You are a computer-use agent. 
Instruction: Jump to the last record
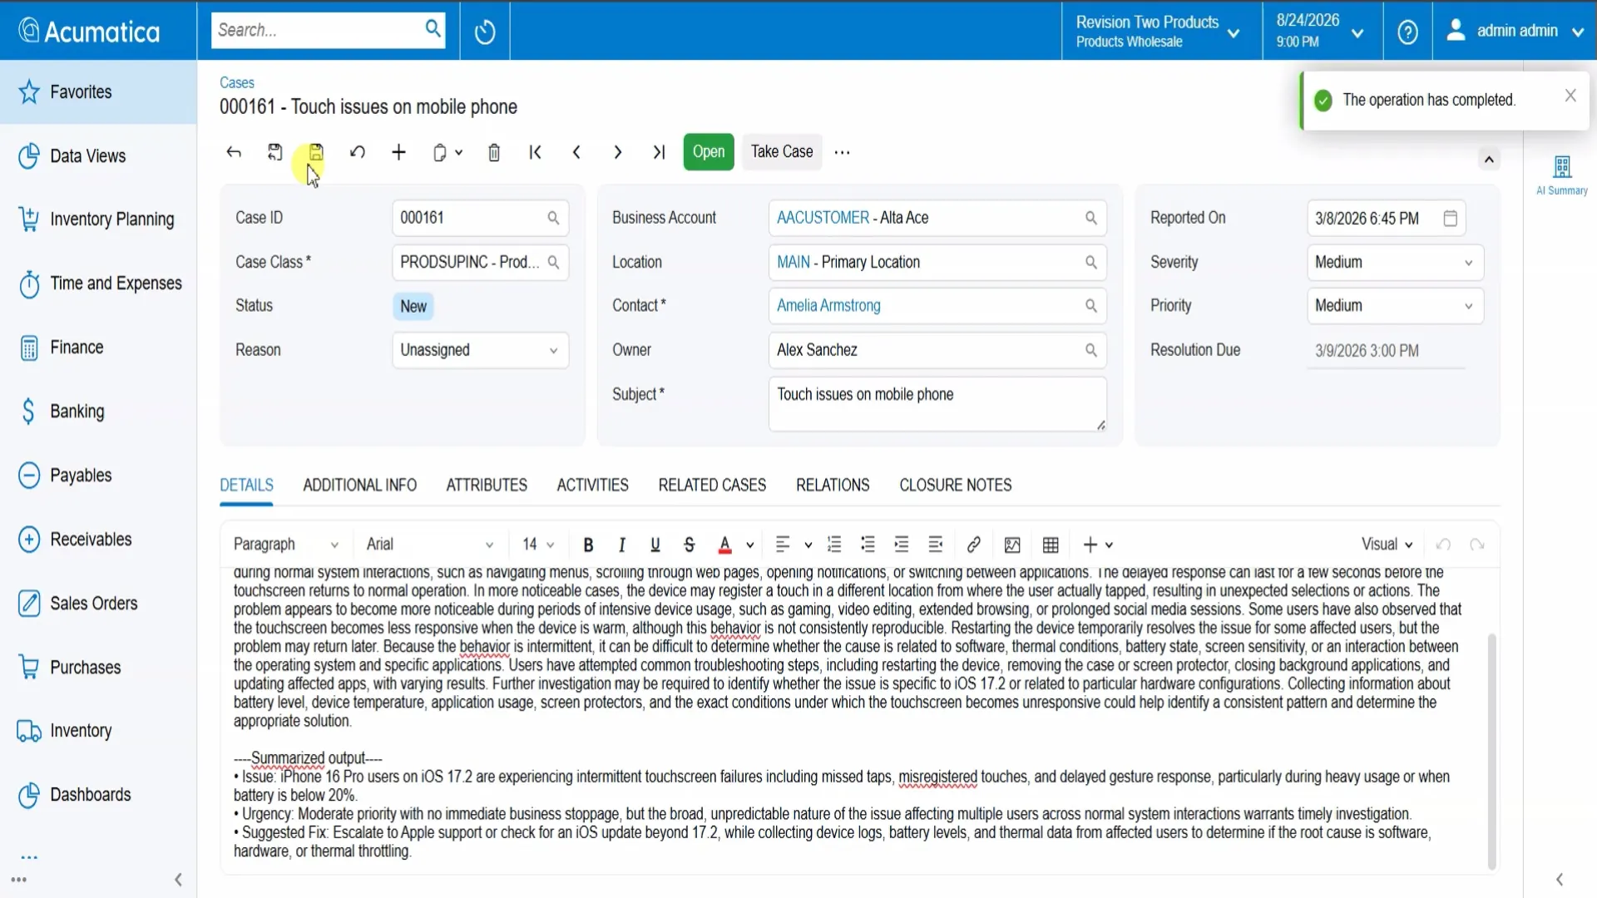[x=659, y=152]
